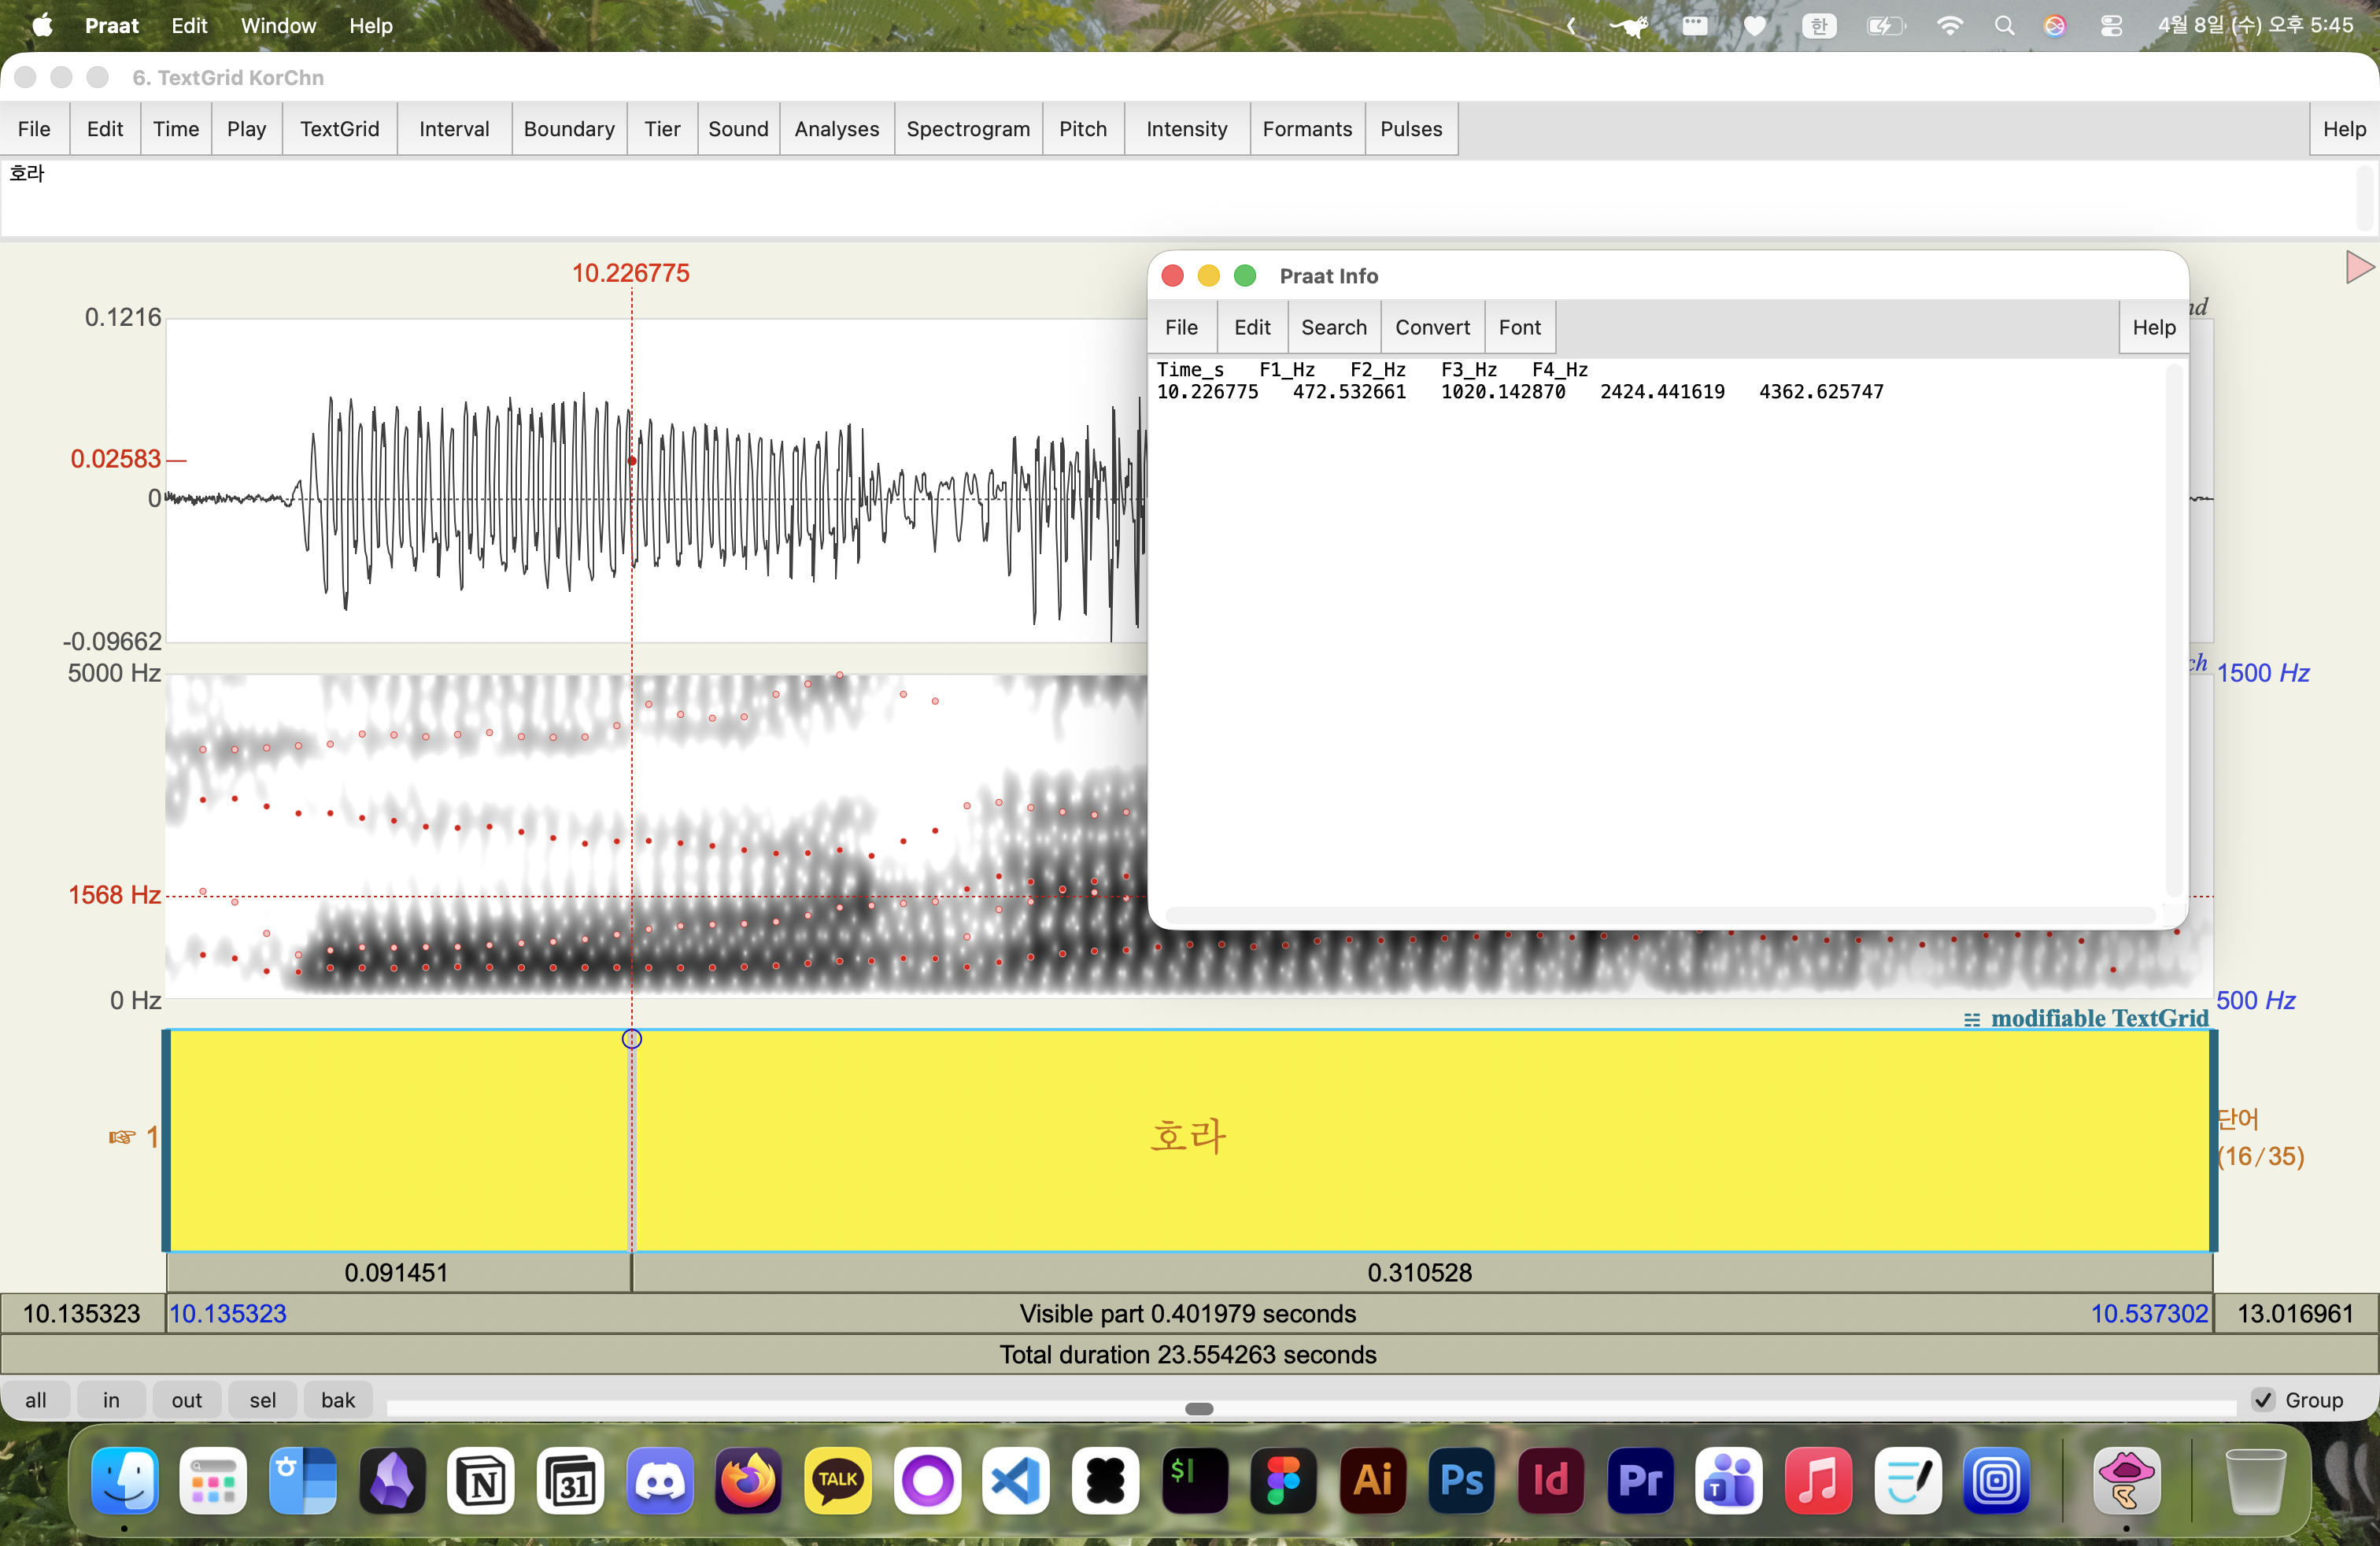Viewport: 2380px width, 1546px height.
Task: Open the Spectrogram menu
Action: (967, 129)
